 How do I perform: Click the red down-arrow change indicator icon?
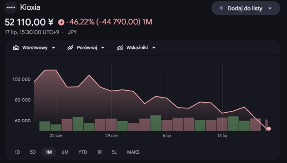(x=61, y=22)
